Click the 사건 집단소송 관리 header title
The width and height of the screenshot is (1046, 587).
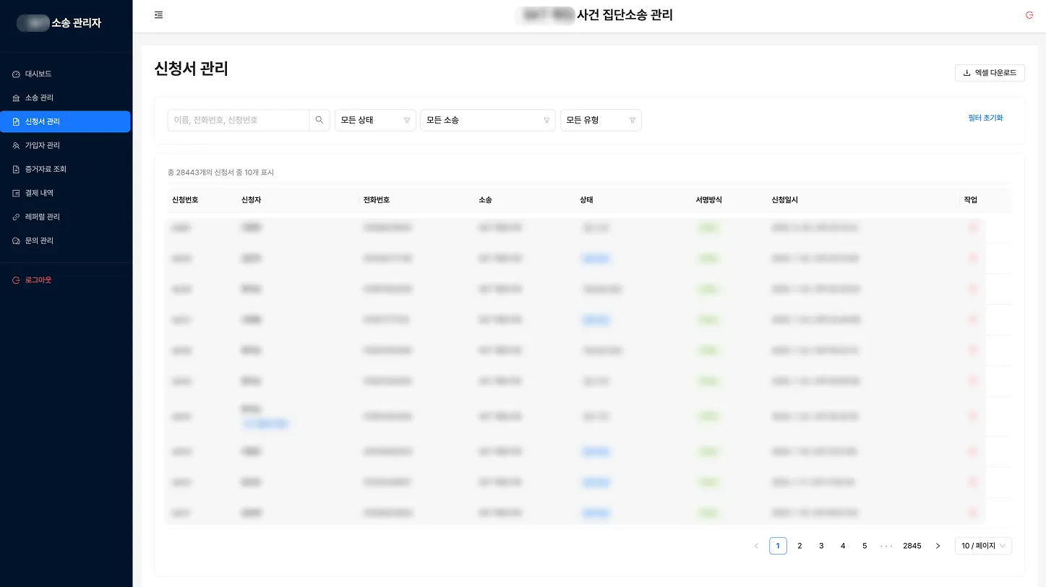click(625, 14)
